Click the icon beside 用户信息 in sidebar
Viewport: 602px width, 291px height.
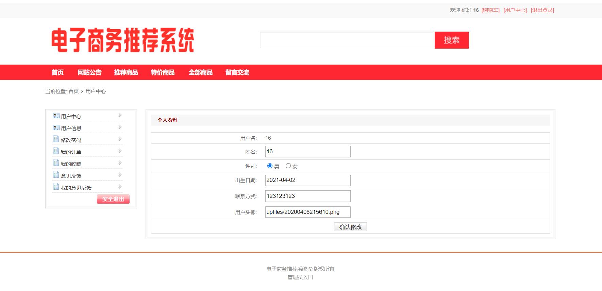pos(56,128)
